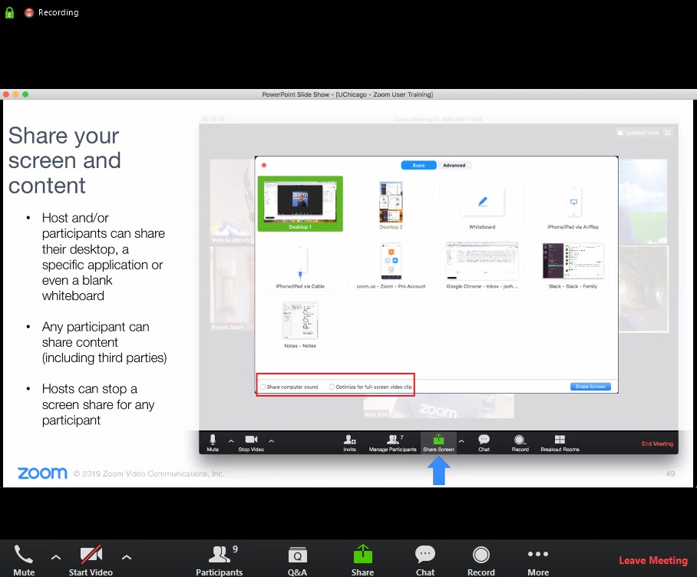
Task: Click Invite in slide toolbar
Action: 350,443
